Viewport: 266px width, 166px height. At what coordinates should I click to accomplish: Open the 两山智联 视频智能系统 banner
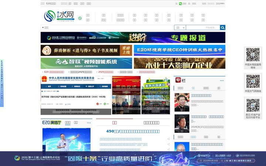(x=86, y=63)
